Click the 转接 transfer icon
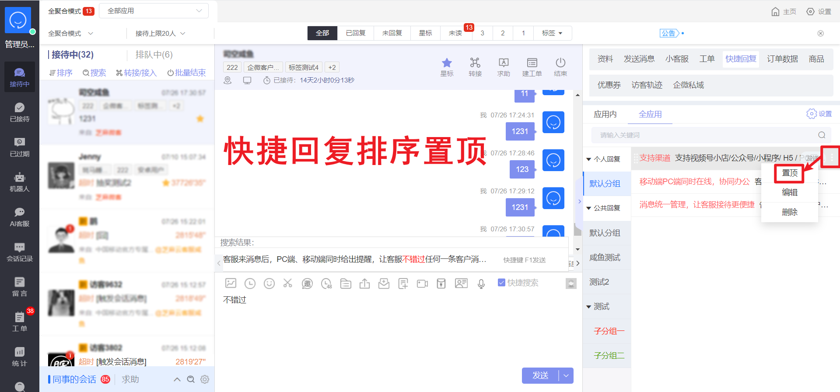The width and height of the screenshot is (840, 392). [475, 67]
